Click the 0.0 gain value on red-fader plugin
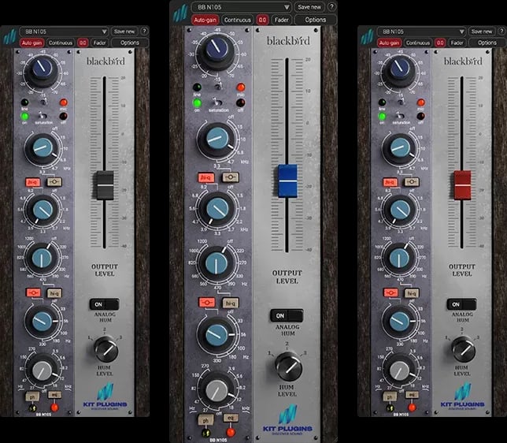 (440, 43)
